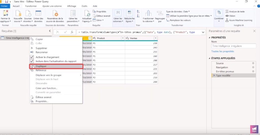260x135 pixels.
Task: Click the Nom input field
Action: (234, 46)
